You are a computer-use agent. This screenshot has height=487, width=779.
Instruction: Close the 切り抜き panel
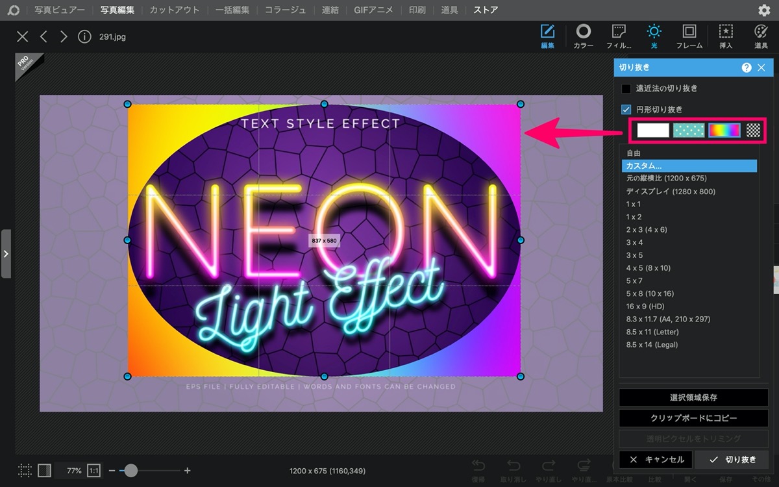tap(761, 68)
